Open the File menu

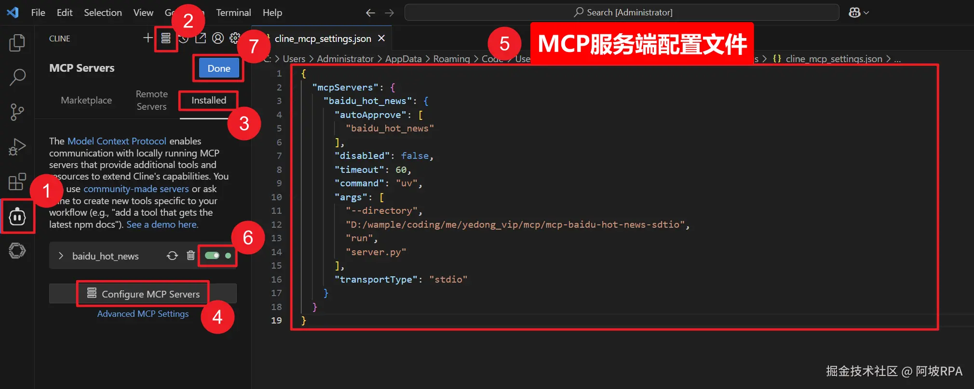[x=38, y=13]
